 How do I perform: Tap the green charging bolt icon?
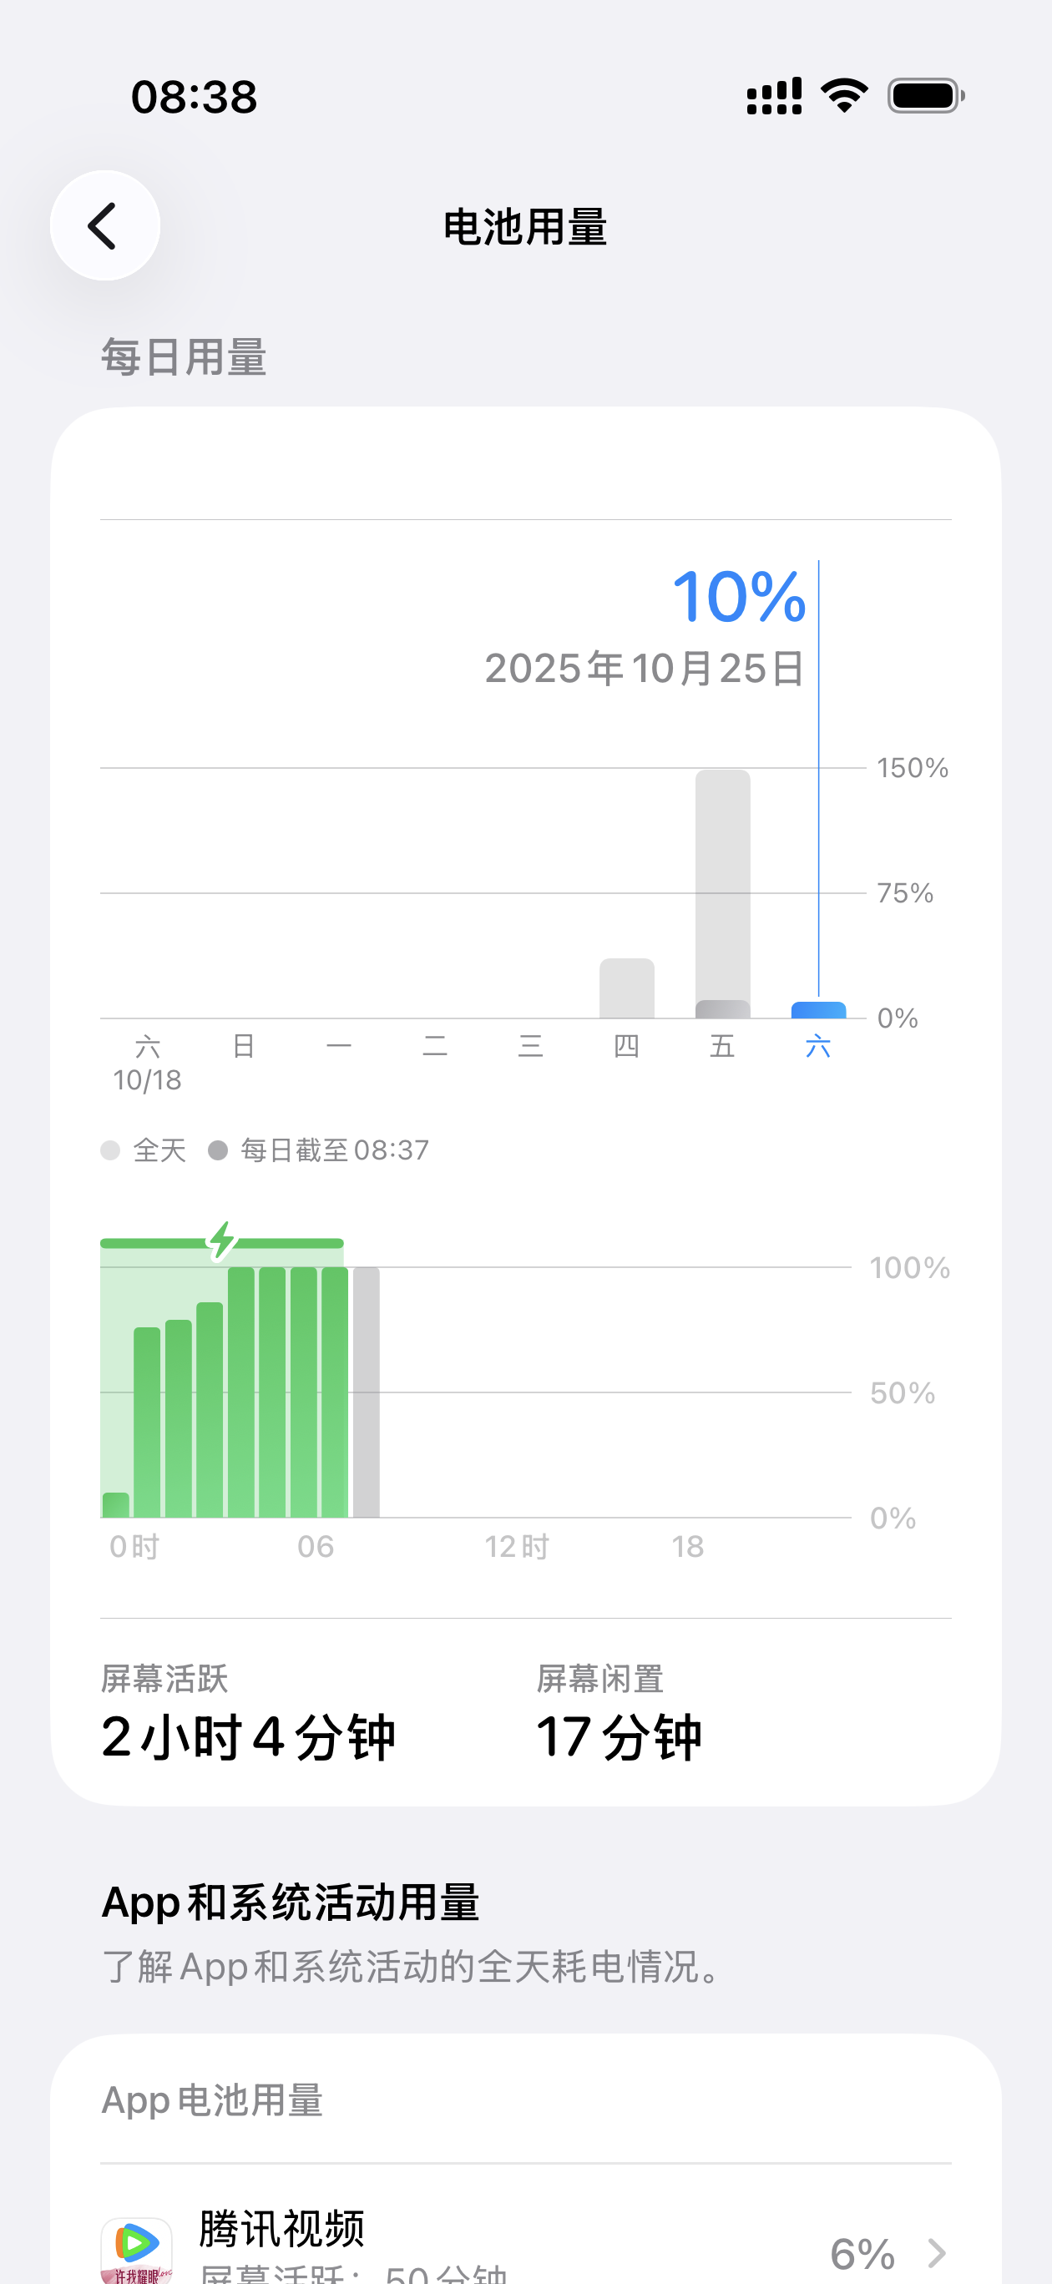222,1241
